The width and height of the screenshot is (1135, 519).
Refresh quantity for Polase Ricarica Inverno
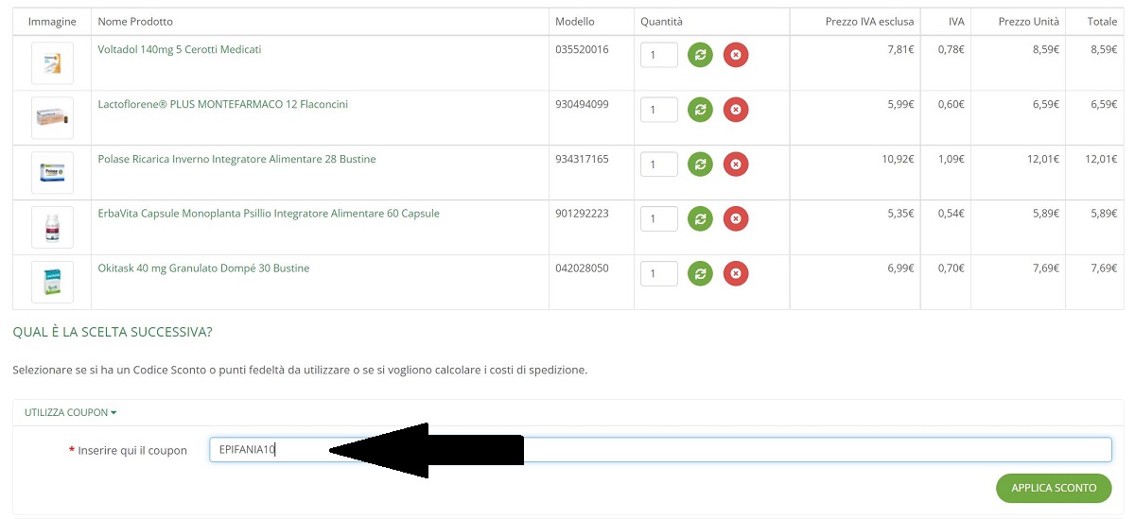coord(700,164)
